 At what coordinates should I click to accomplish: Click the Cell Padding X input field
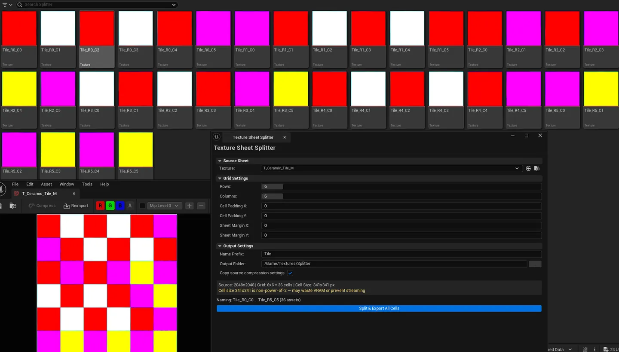coord(401,206)
